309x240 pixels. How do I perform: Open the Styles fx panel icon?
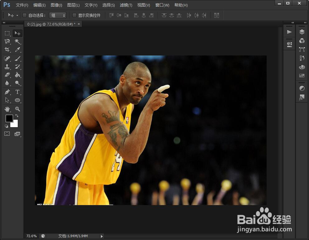pos(302,98)
